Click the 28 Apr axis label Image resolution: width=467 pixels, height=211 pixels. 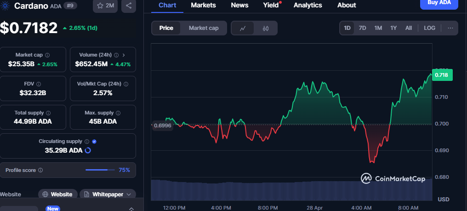(314, 207)
